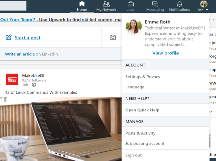Go to the Home tab icon
This screenshot has width=216, height=161.
pos(82,4)
